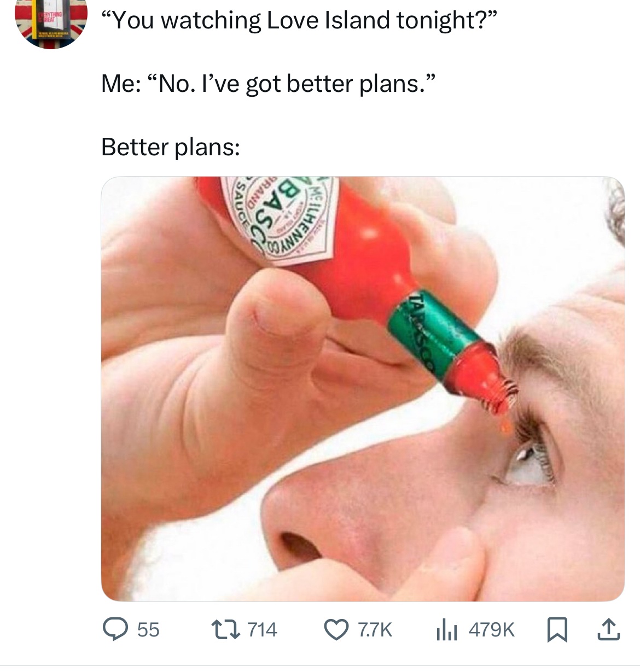
Task: Click the man's open eye in the photo
Action: click(x=525, y=464)
